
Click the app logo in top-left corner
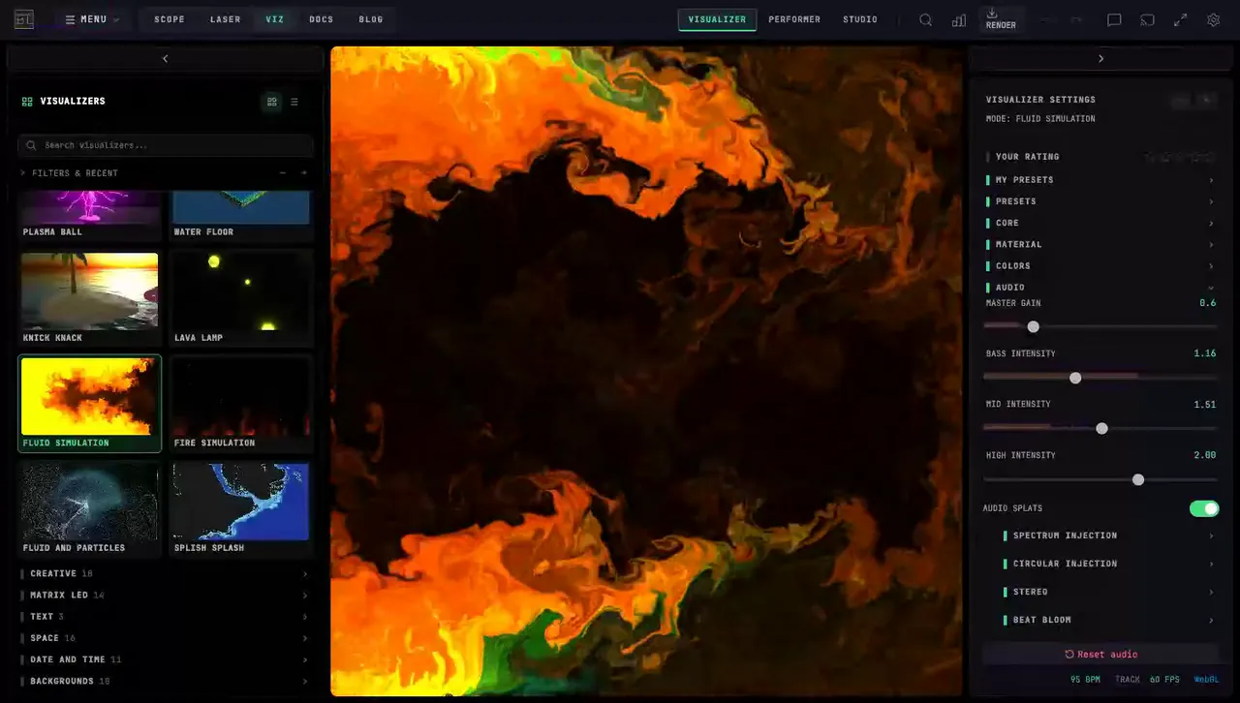click(24, 19)
